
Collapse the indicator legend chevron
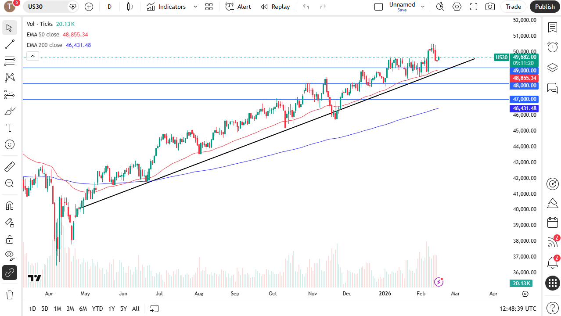pos(33,56)
